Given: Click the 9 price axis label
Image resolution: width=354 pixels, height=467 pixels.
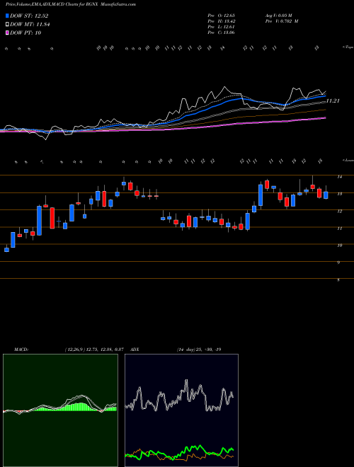Looking at the screenshot, I should [338, 263].
